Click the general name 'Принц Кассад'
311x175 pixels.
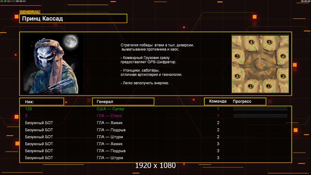[x=42, y=19]
